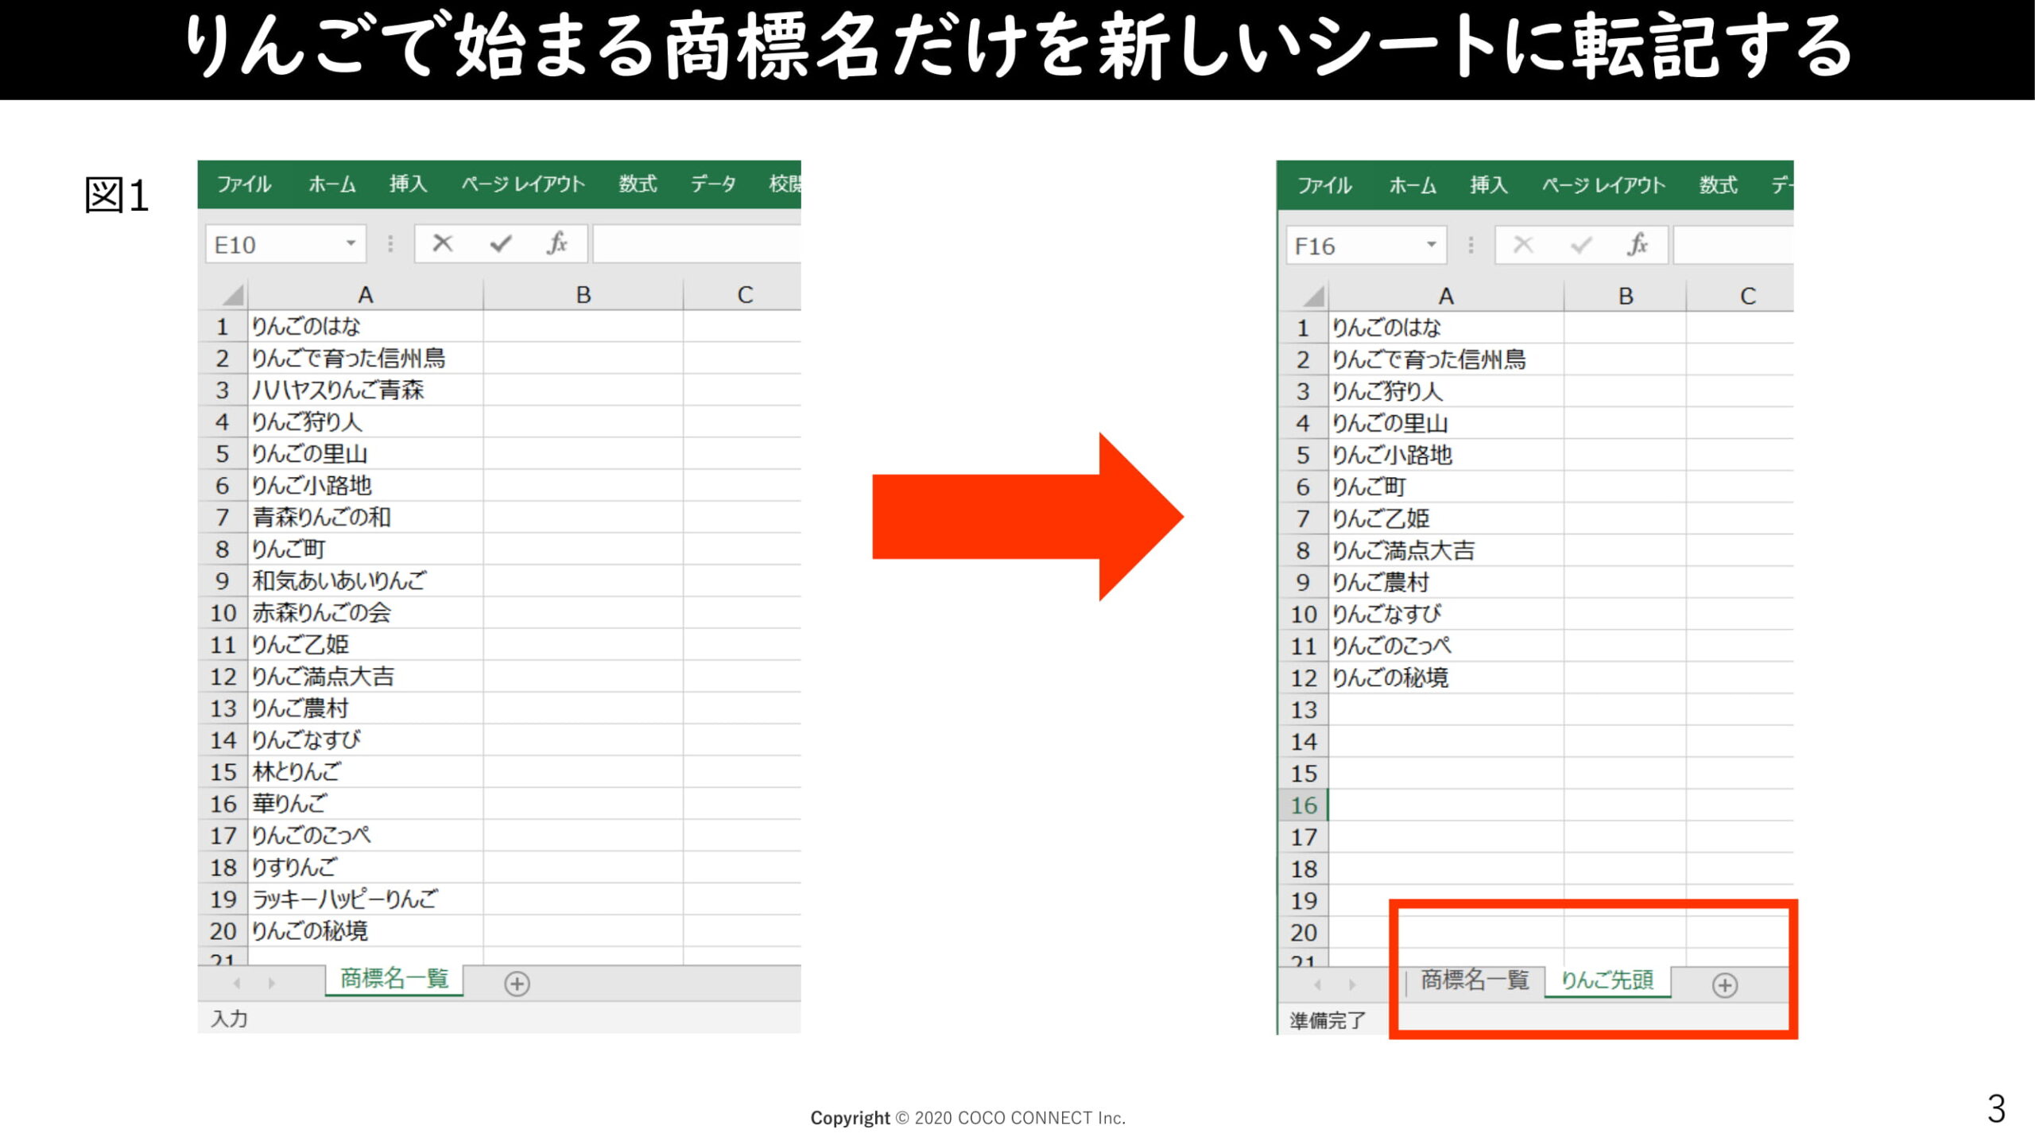This screenshot has height=1145, width=2035.
Task: Select column B header in left Excel
Action: (x=583, y=295)
